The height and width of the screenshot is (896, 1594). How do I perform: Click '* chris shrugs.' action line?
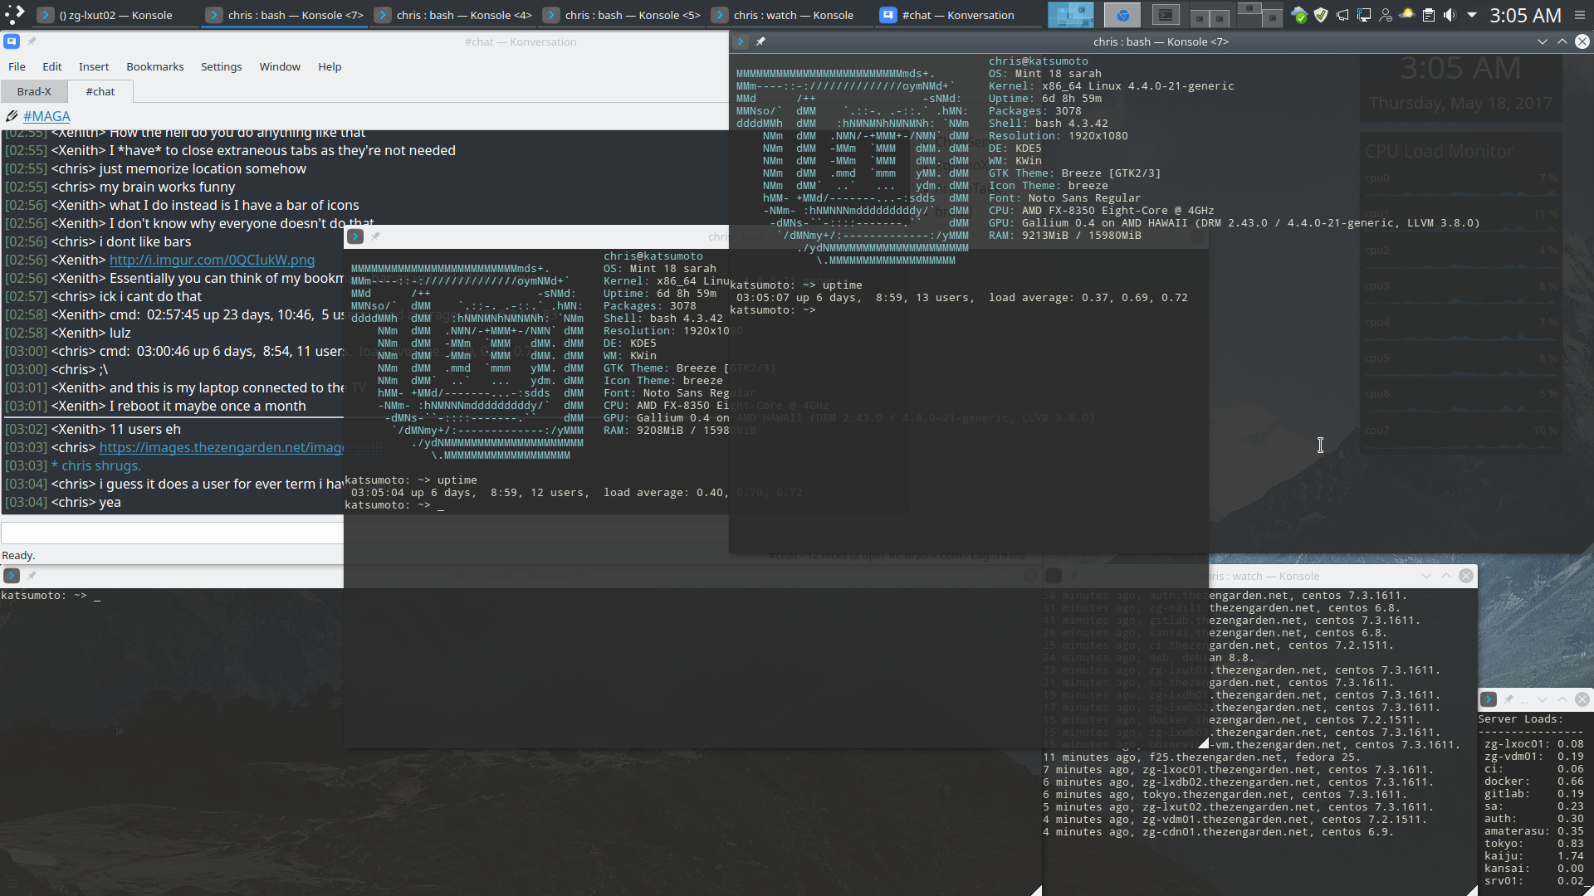click(x=96, y=465)
